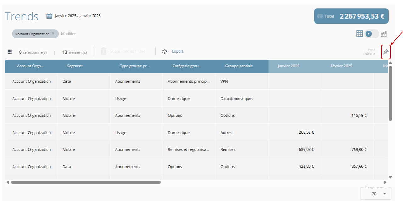This screenshot has height=201, width=403.
Task: Click the Modifier filter link
Action: point(68,34)
